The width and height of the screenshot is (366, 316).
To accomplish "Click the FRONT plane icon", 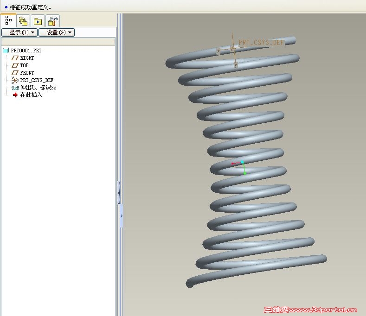I will click(15, 73).
